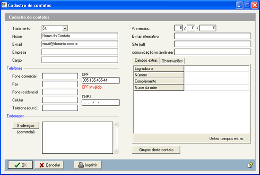Click the Cancelar button

(49, 165)
